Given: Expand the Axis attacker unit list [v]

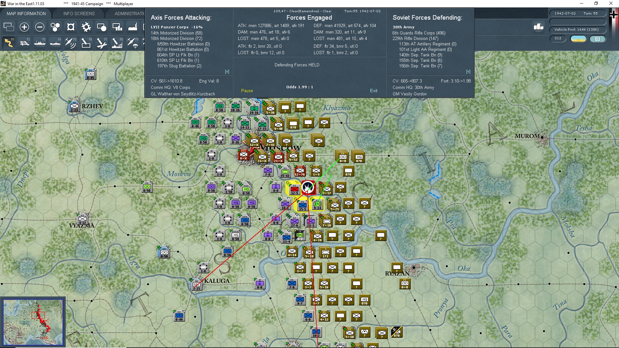Looking at the screenshot, I should pos(227,72).
